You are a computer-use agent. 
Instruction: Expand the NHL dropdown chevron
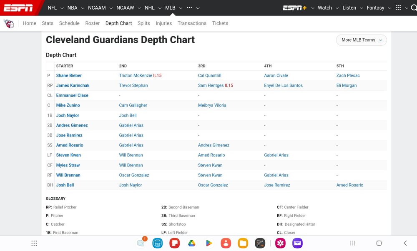[160, 8]
